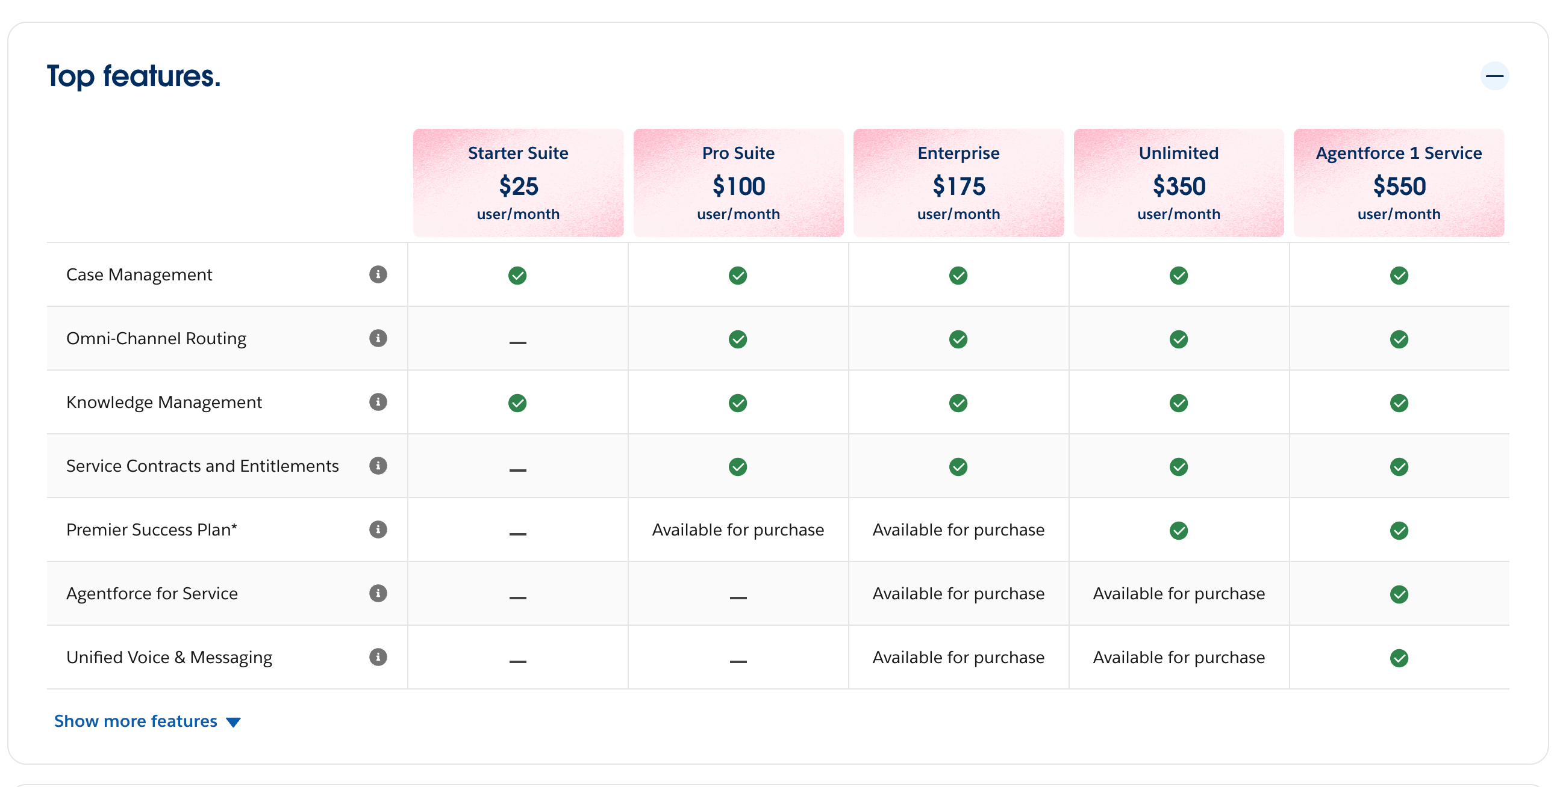Click Knowledge Management checkmark under Unlimited
The image size is (1554, 787).
1178,404
